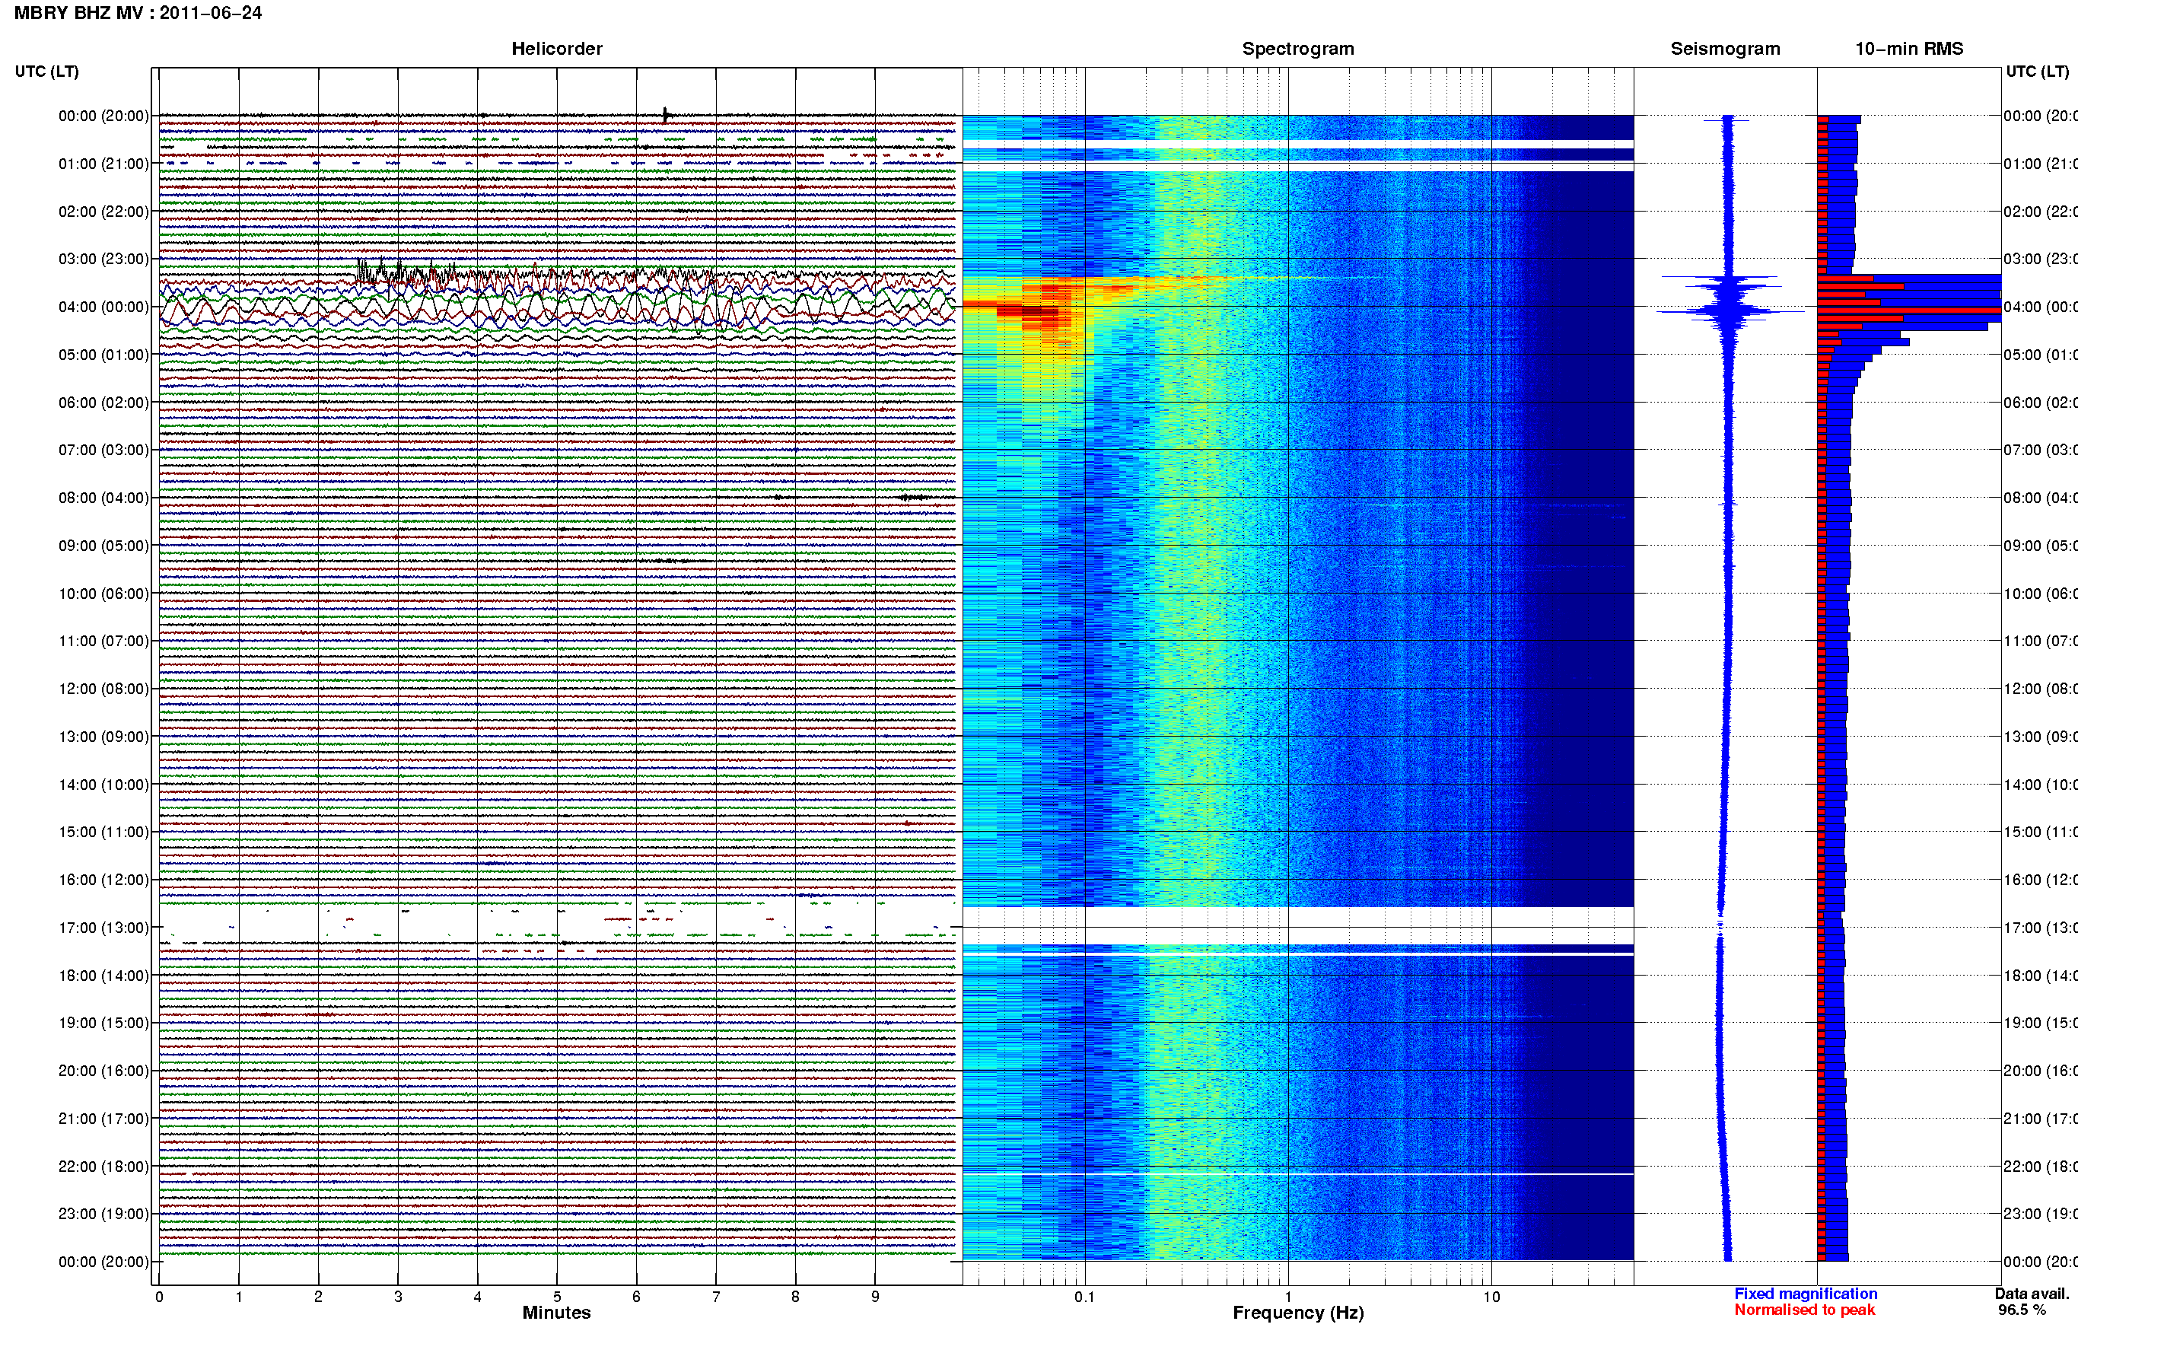Image resolution: width=2164 pixels, height=1353 pixels.
Task: Click the '11:00 (07:00)' left time label
Action: point(103,641)
